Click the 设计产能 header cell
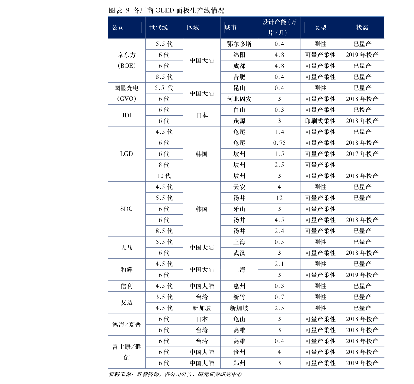 click(x=279, y=27)
